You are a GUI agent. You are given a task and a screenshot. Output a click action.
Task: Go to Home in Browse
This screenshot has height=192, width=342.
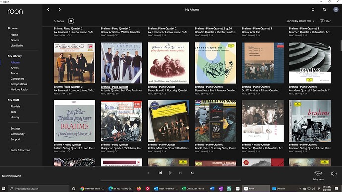click(14, 35)
